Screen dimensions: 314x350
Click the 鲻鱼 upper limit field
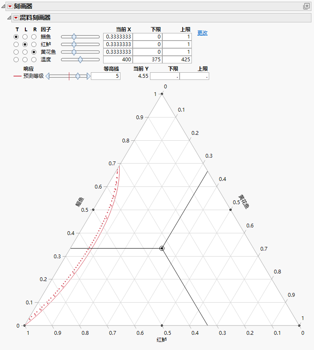177,37
